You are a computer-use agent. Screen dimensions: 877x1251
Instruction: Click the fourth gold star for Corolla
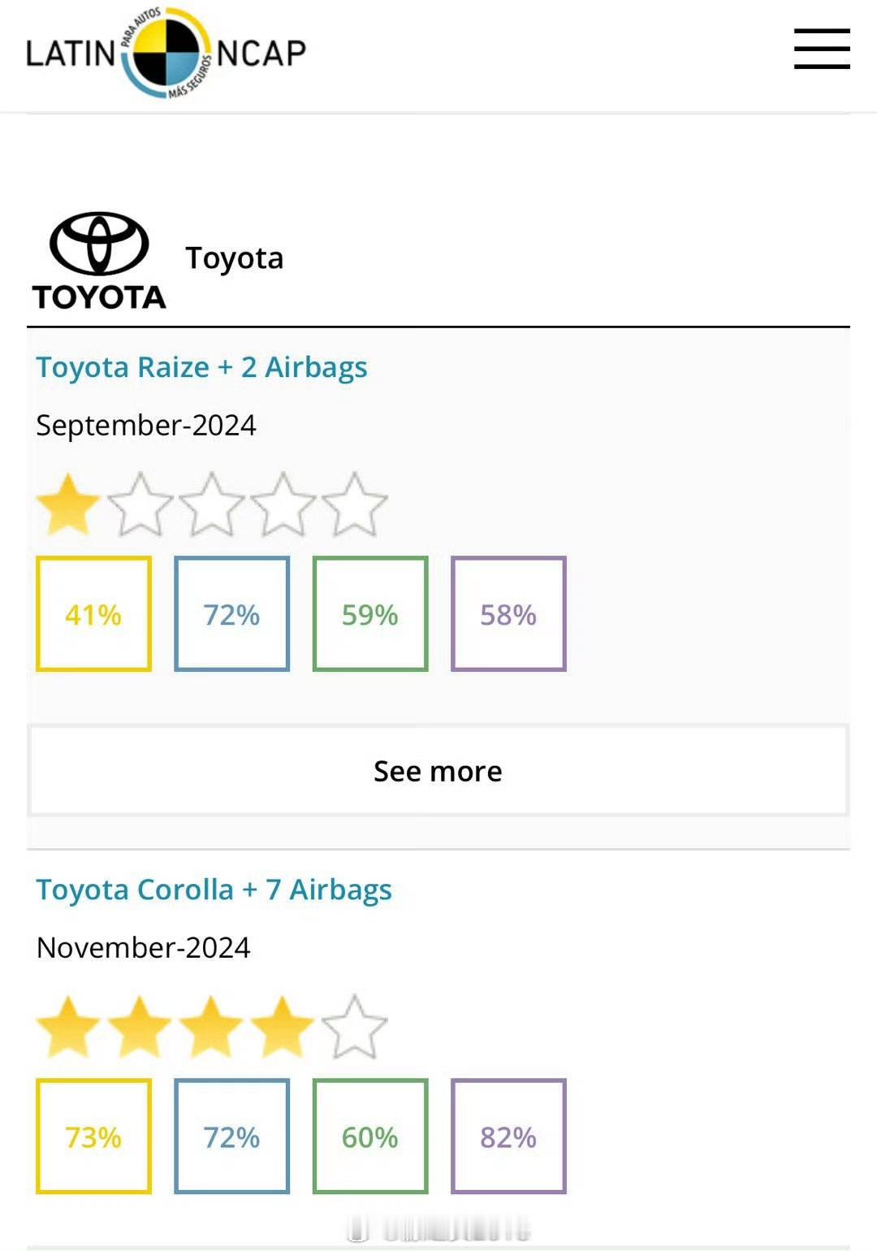[x=282, y=1027]
